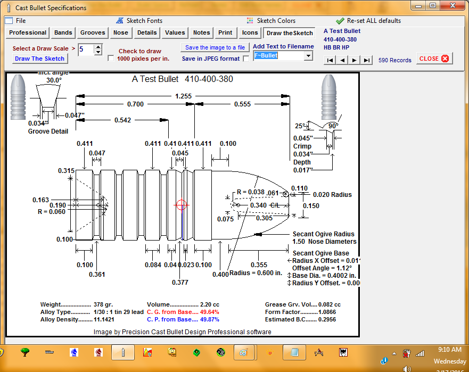
Task: Click the orange spiral taskbar icon
Action: [270, 352]
